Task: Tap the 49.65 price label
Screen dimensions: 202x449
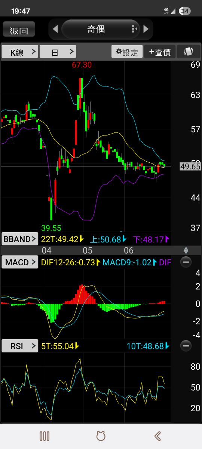Action: point(190,167)
